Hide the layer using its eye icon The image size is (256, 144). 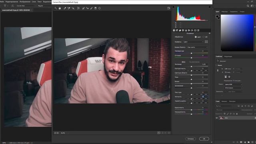[x=217, y=118]
